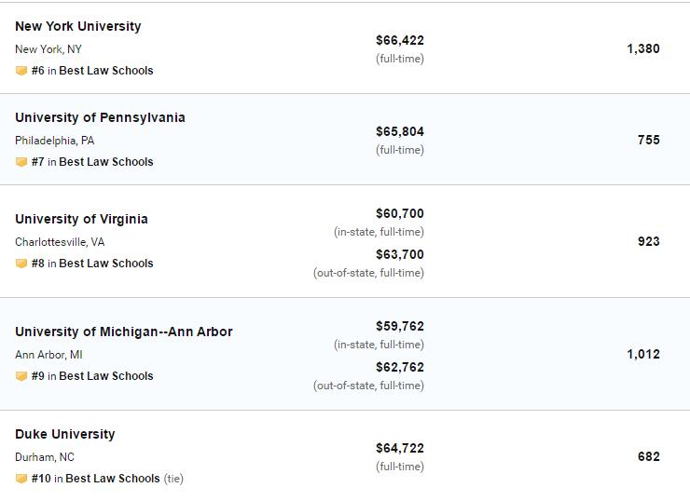This screenshot has width=690, height=501.
Task: Click the badge icon beside Michigan's #9 ranking
Action: coord(21,376)
